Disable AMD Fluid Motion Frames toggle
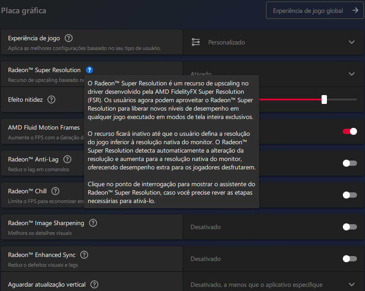Viewport: 365px width, 291px height. [x=349, y=131]
